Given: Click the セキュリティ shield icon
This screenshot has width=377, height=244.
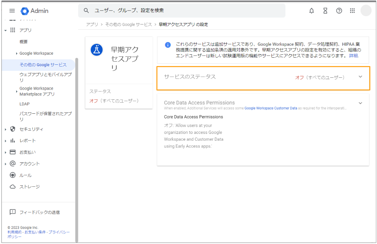Looking at the screenshot, I should pyautogui.click(x=13, y=129).
